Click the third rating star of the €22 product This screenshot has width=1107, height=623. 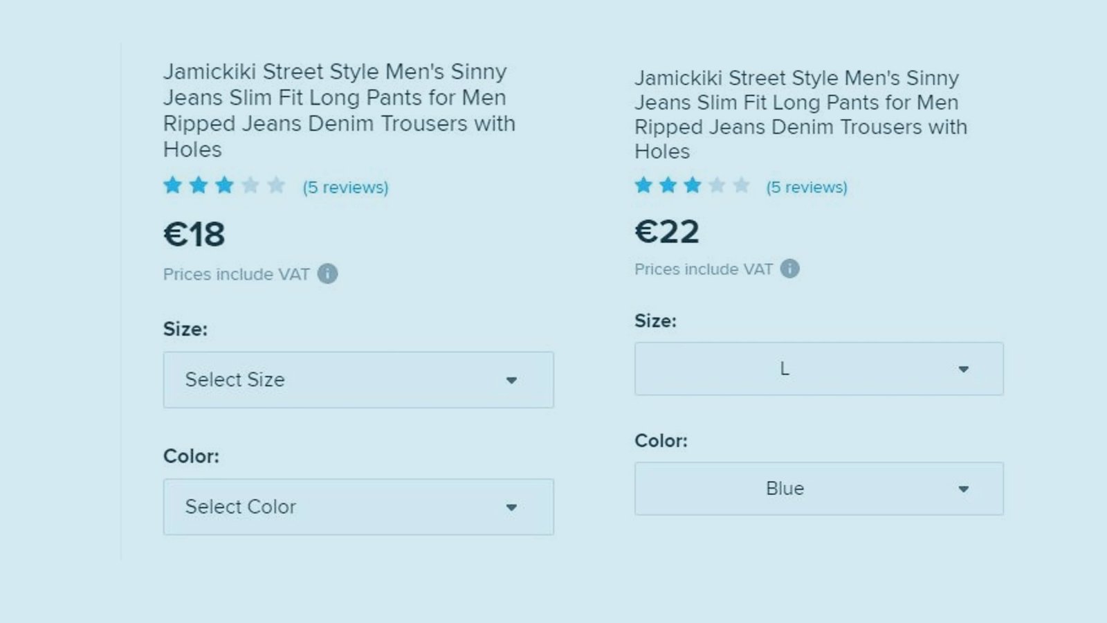coord(693,186)
